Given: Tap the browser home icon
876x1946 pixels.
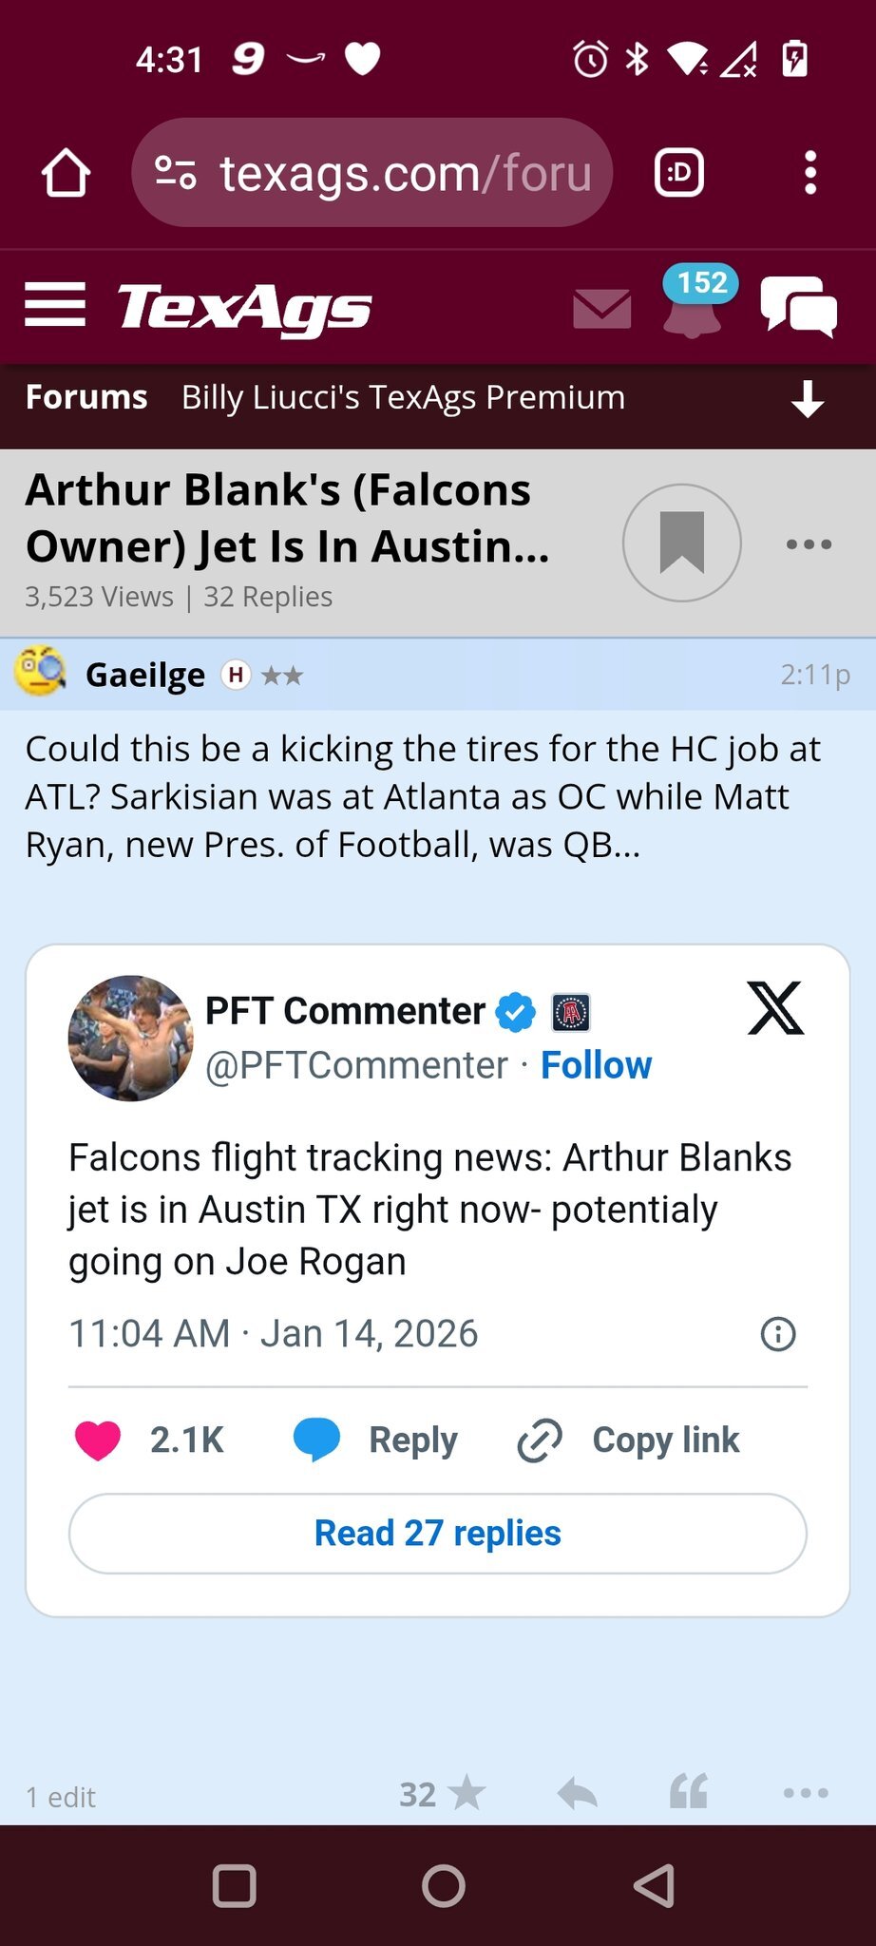Looking at the screenshot, I should tap(66, 173).
